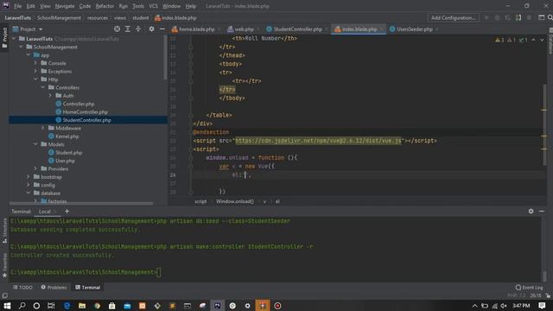Open terminal panel settings gear
The height and width of the screenshot is (311, 553).
[531, 211]
